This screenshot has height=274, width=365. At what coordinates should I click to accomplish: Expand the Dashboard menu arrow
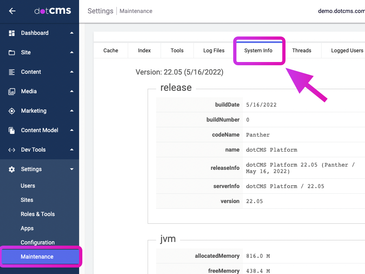click(x=72, y=33)
